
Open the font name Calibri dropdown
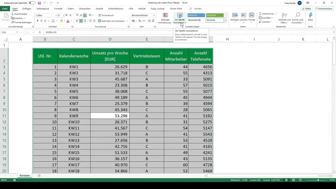pyautogui.click(x=55, y=15)
